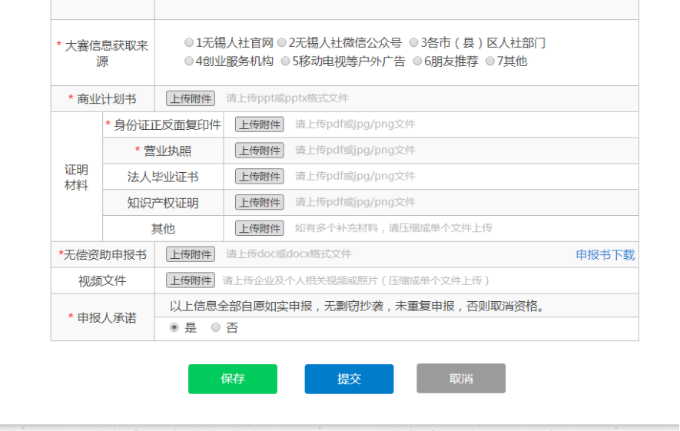Upload attachment for 视频文件
The height and width of the screenshot is (431, 680).
tap(191, 280)
